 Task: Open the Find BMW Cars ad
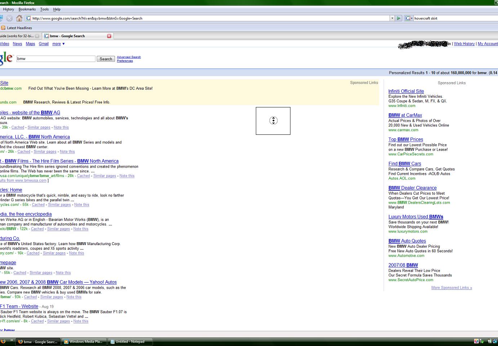pos(405,164)
